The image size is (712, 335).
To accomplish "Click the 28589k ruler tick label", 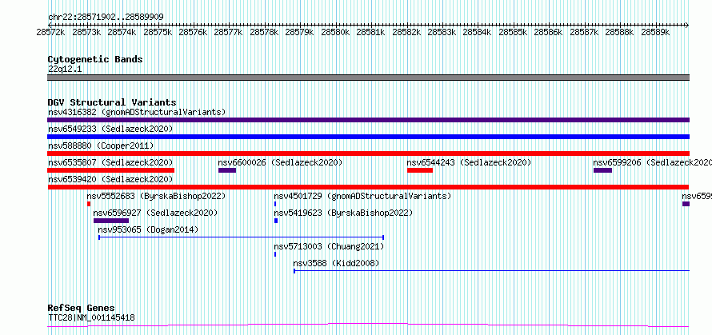I will 655,32.
